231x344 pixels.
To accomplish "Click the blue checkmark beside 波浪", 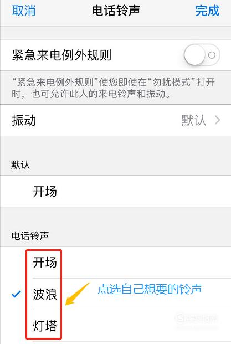I will tap(16, 294).
